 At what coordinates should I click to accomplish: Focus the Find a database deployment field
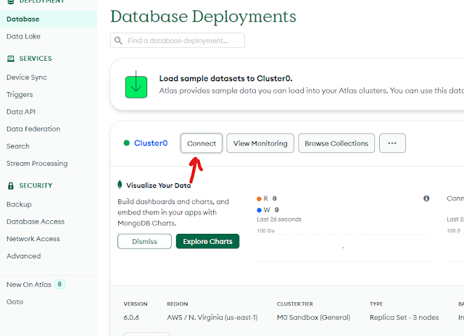click(x=178, y=41)
